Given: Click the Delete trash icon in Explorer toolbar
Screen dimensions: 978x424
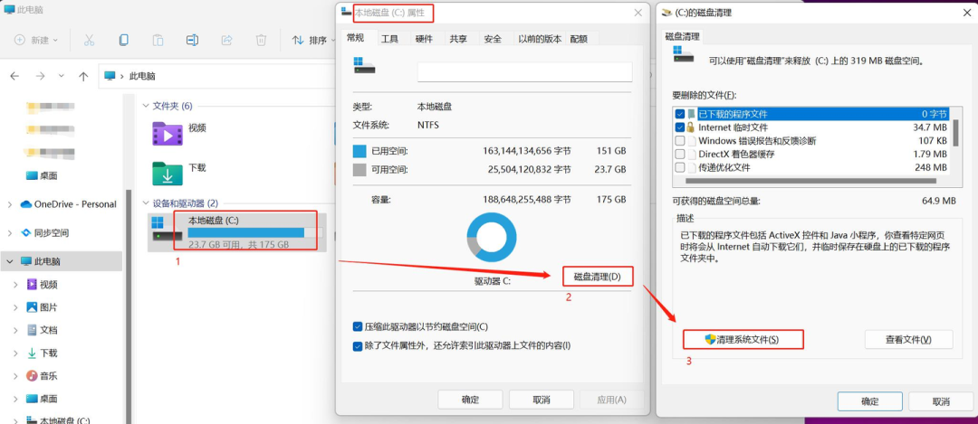Looking at the screenshot, I should coord(261,40).
